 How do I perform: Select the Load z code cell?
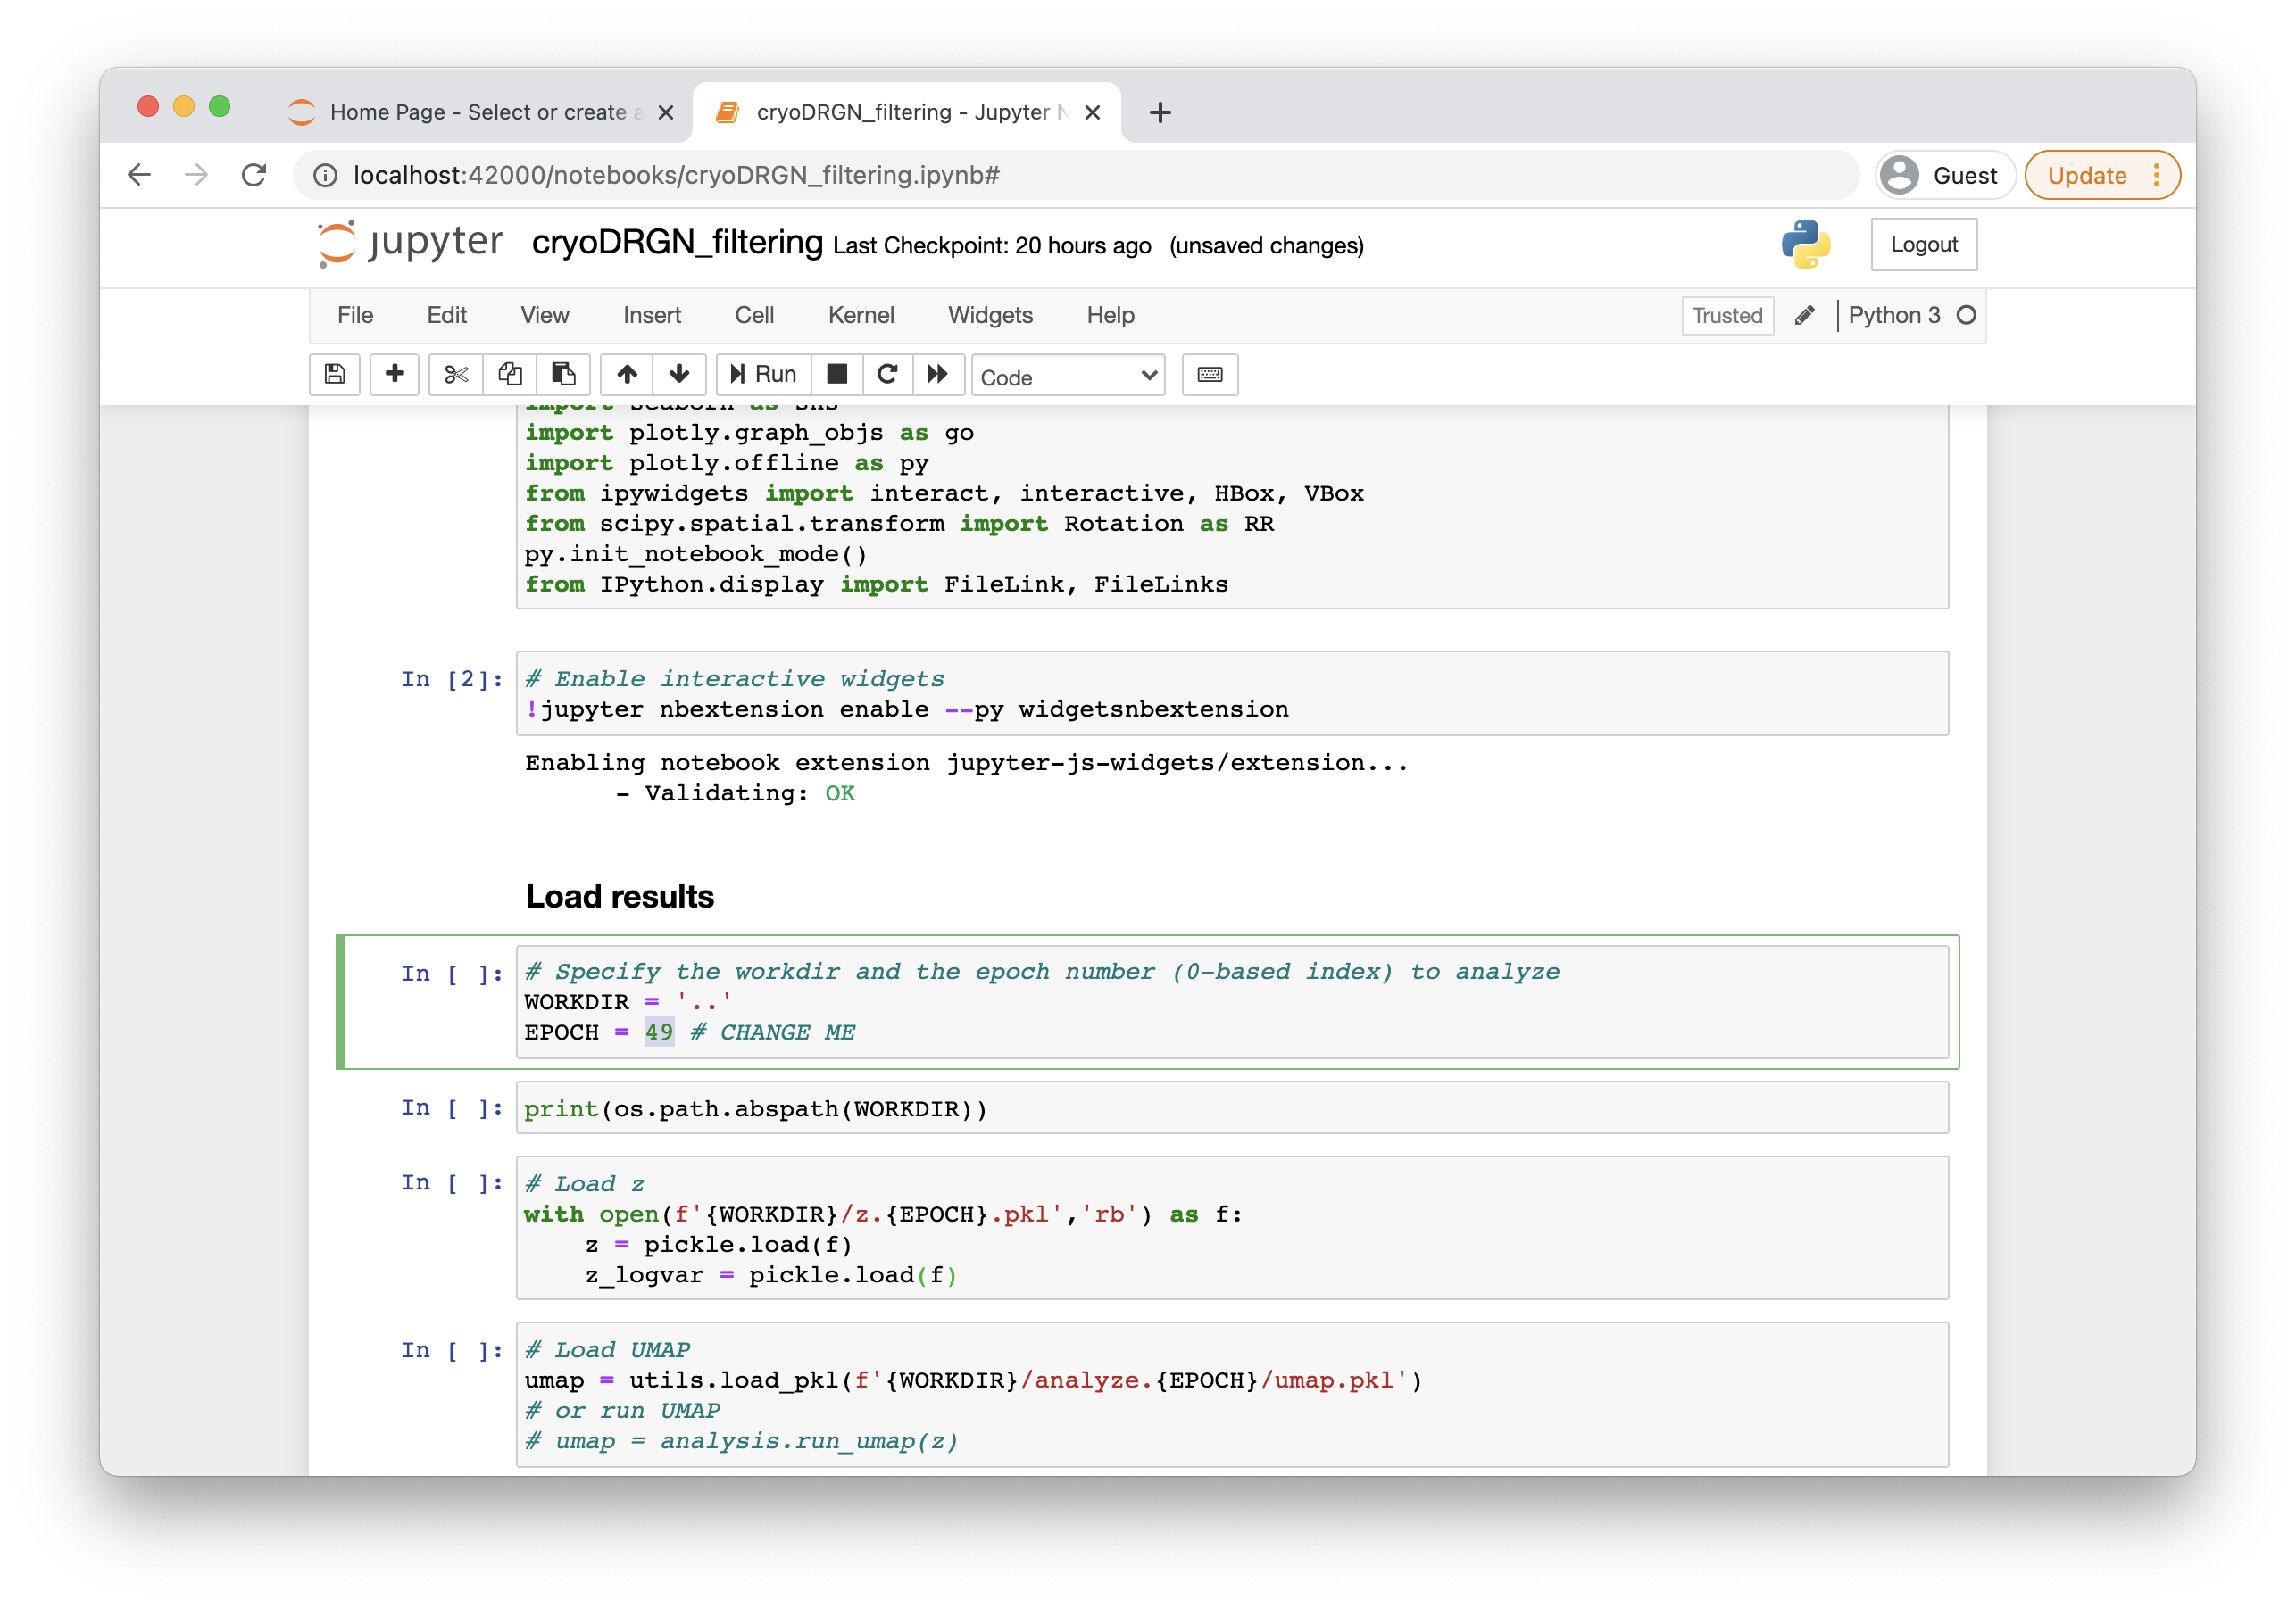click(1232, 1228)
